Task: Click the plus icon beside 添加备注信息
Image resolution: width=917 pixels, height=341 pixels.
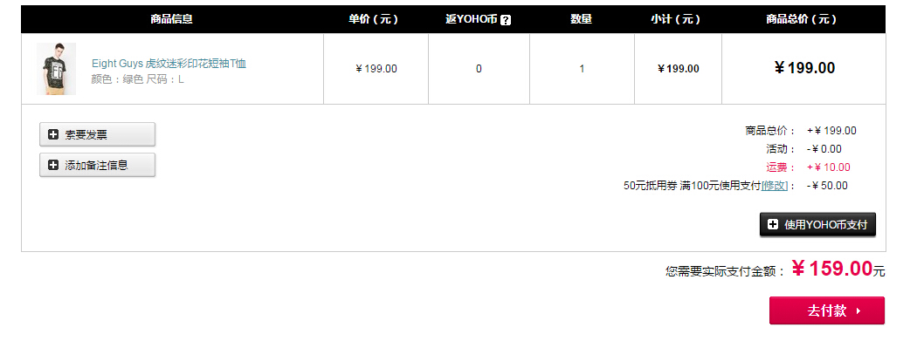Action: point(53,165)
